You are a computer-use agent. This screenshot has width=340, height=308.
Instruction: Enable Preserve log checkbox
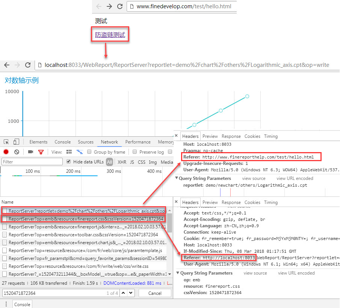pos(134,152)
